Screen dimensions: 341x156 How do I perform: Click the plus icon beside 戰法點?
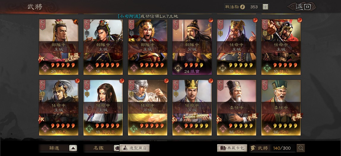point(265,7)
